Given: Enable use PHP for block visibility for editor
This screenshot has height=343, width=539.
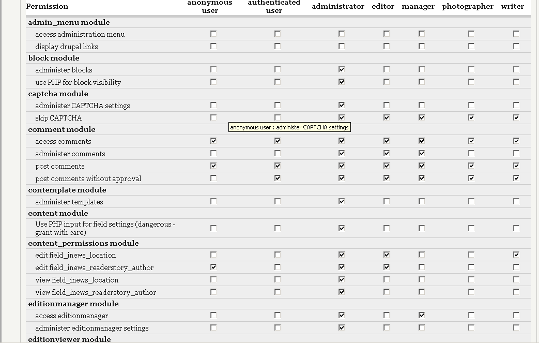Looking at the screenshot, I should [x=387, y=82].
